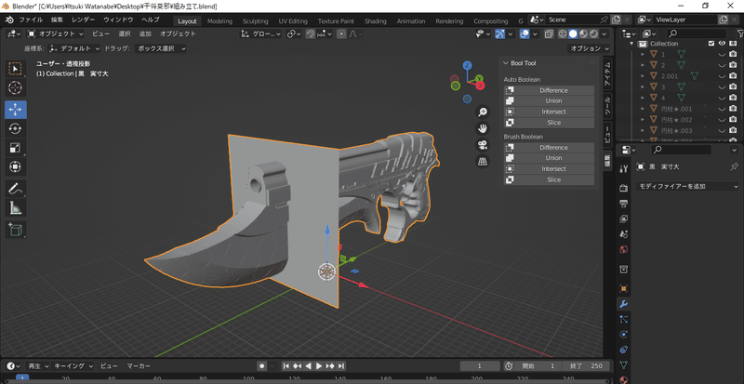Open the Object Constraints properties tab

tap(624, 350)
